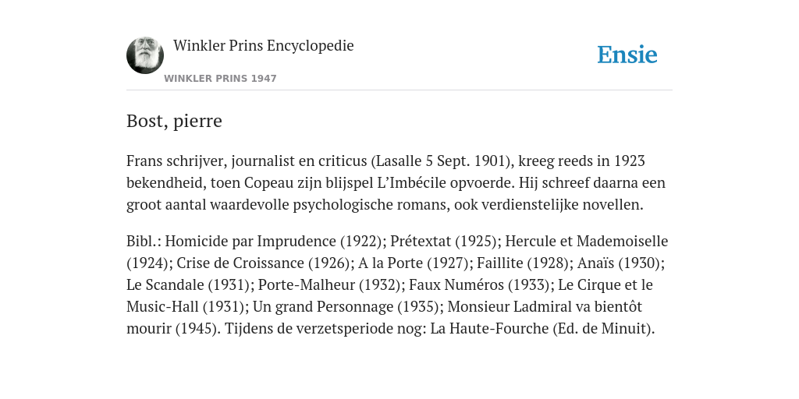799x399 pixels.
Task: Click the Winkler Prins Encyclopedie author name
Action: click(x=264, y=45)
